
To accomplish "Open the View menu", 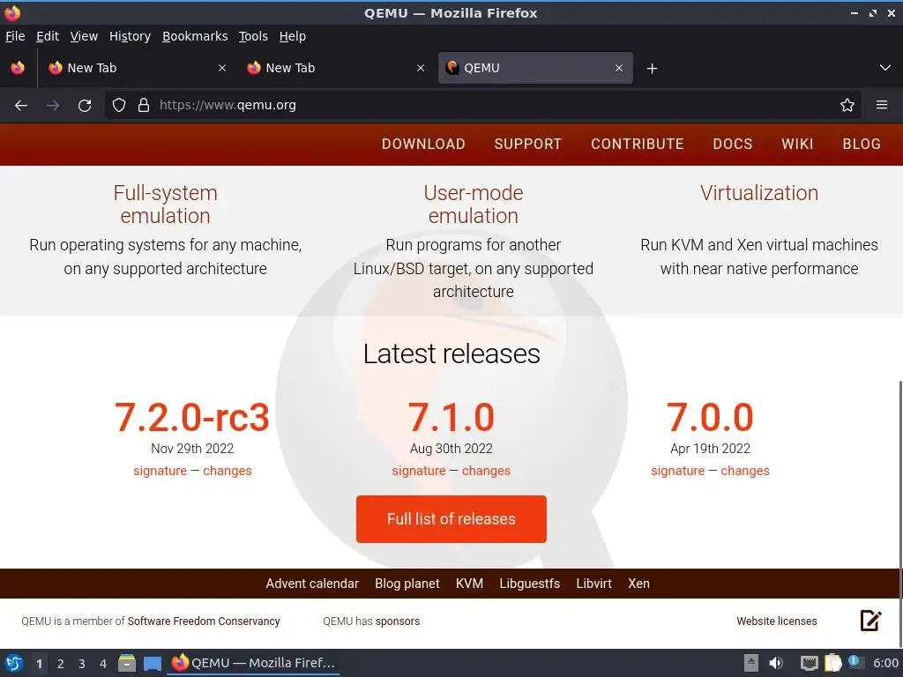I will click(84, 36).
